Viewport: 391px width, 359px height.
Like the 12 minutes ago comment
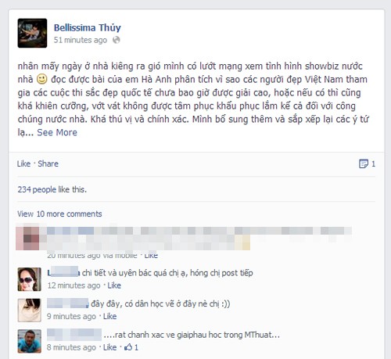coord(114,285)
